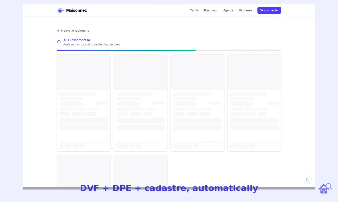Click the Maisonnez house logo icon

click(x=61, y=10)
